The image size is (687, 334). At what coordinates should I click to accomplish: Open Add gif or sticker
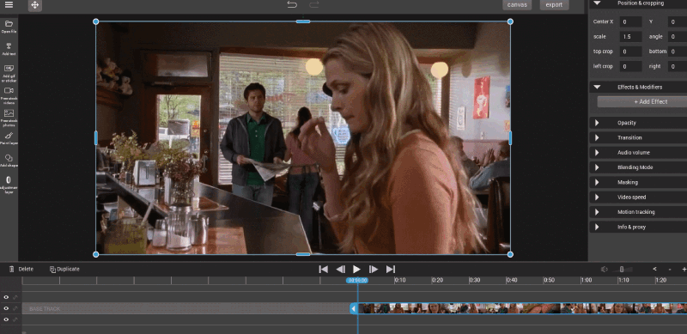(9, 73)
